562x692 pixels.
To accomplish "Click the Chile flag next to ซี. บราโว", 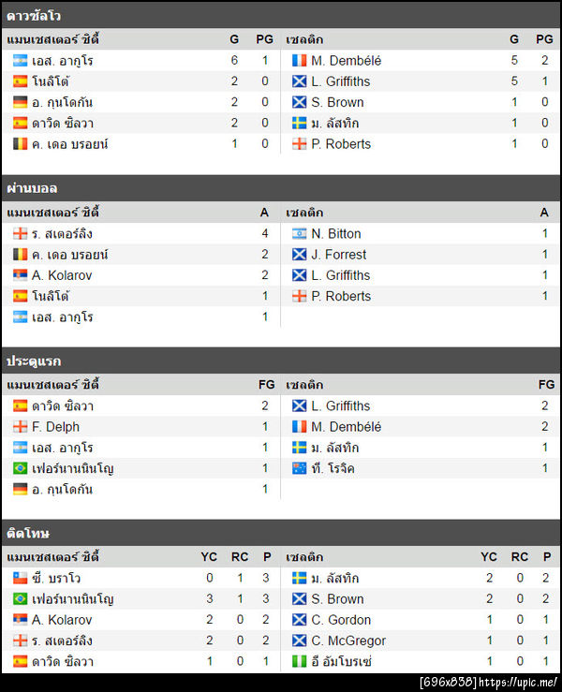I will click(x=21, y=578).
